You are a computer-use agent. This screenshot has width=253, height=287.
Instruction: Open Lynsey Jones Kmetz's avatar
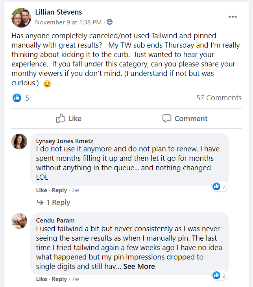tap(19, 142)
